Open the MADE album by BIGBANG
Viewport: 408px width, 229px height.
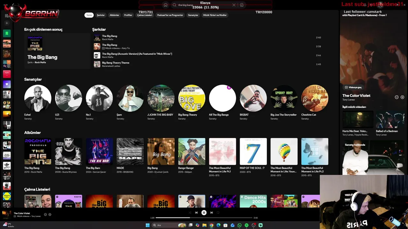pos(130,151)
